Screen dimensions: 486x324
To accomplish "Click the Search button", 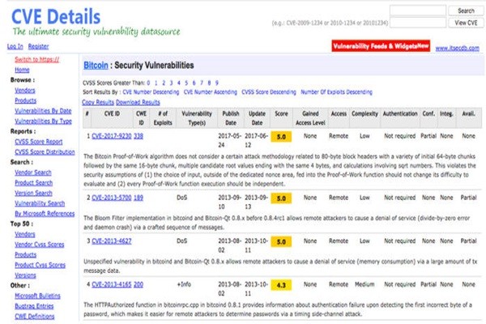I will (466, 11).
